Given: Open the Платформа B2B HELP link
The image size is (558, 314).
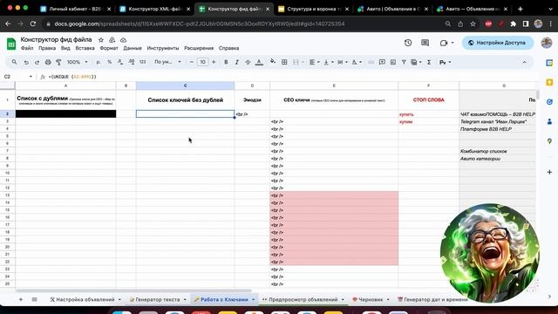Looking at the screenshot, I should tap(486, 129).
